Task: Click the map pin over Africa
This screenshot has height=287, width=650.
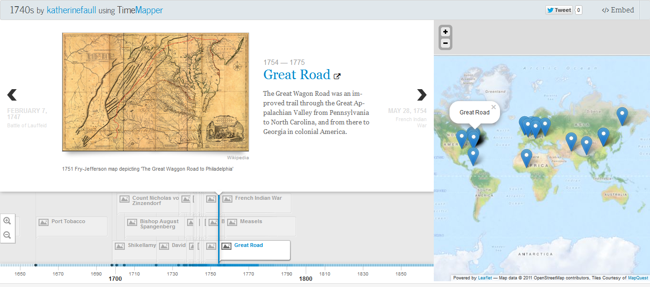Action: [526, 158]
